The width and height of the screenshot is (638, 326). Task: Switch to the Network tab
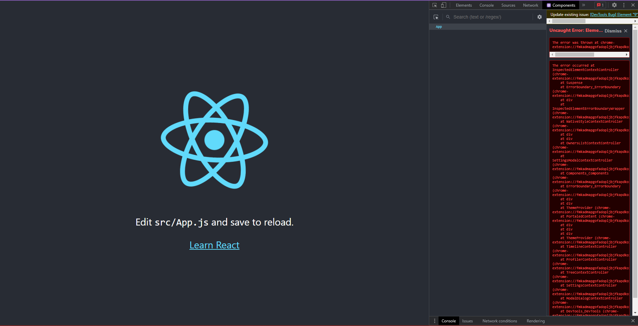pyautogui.click(x=530, y=5)
